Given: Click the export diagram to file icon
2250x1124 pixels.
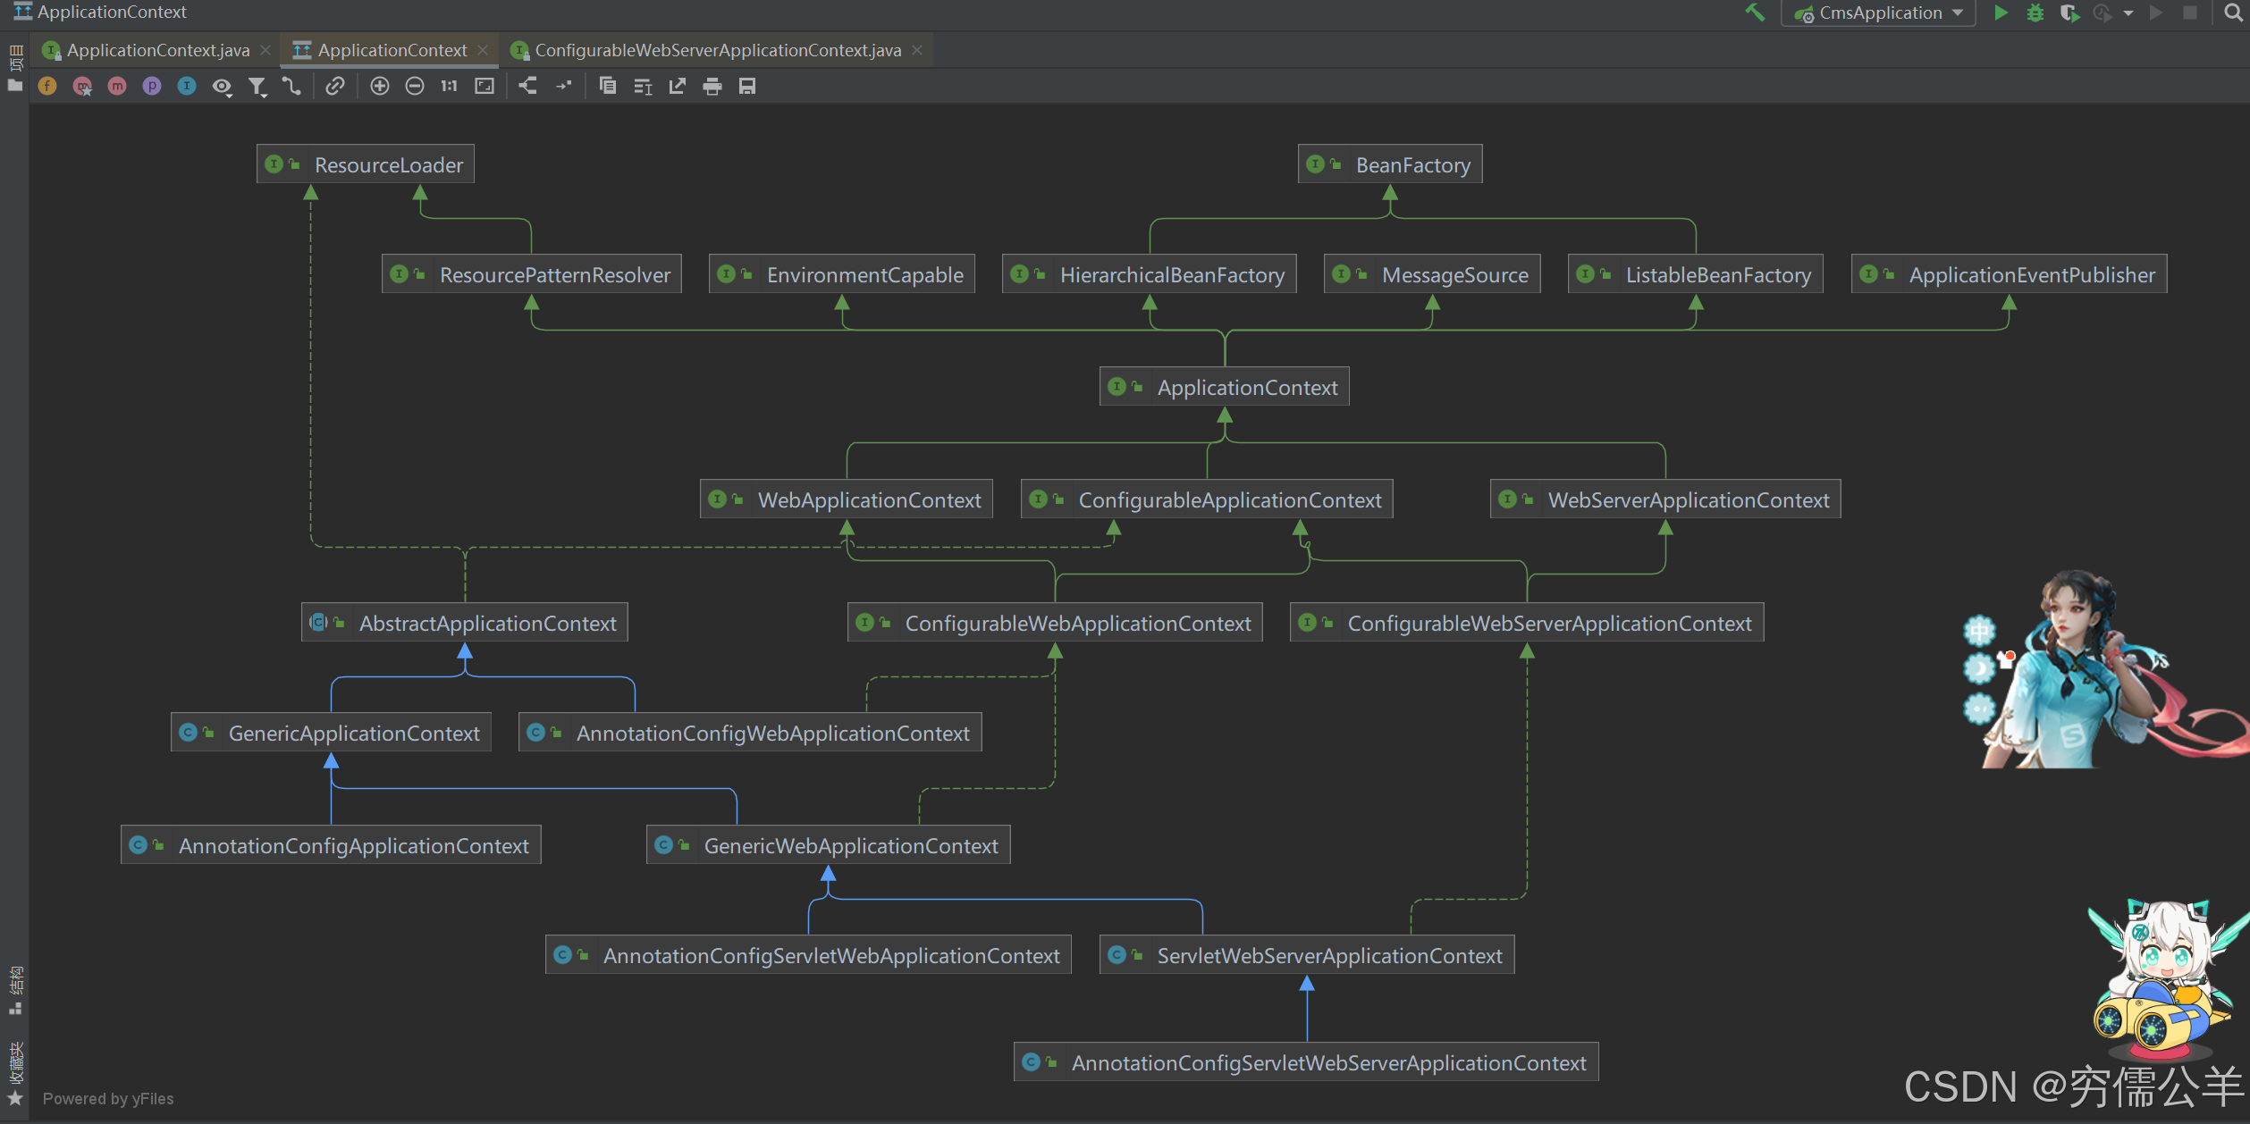Looking at the screenshot, I should pyautogui.click(x=678, y=86).
